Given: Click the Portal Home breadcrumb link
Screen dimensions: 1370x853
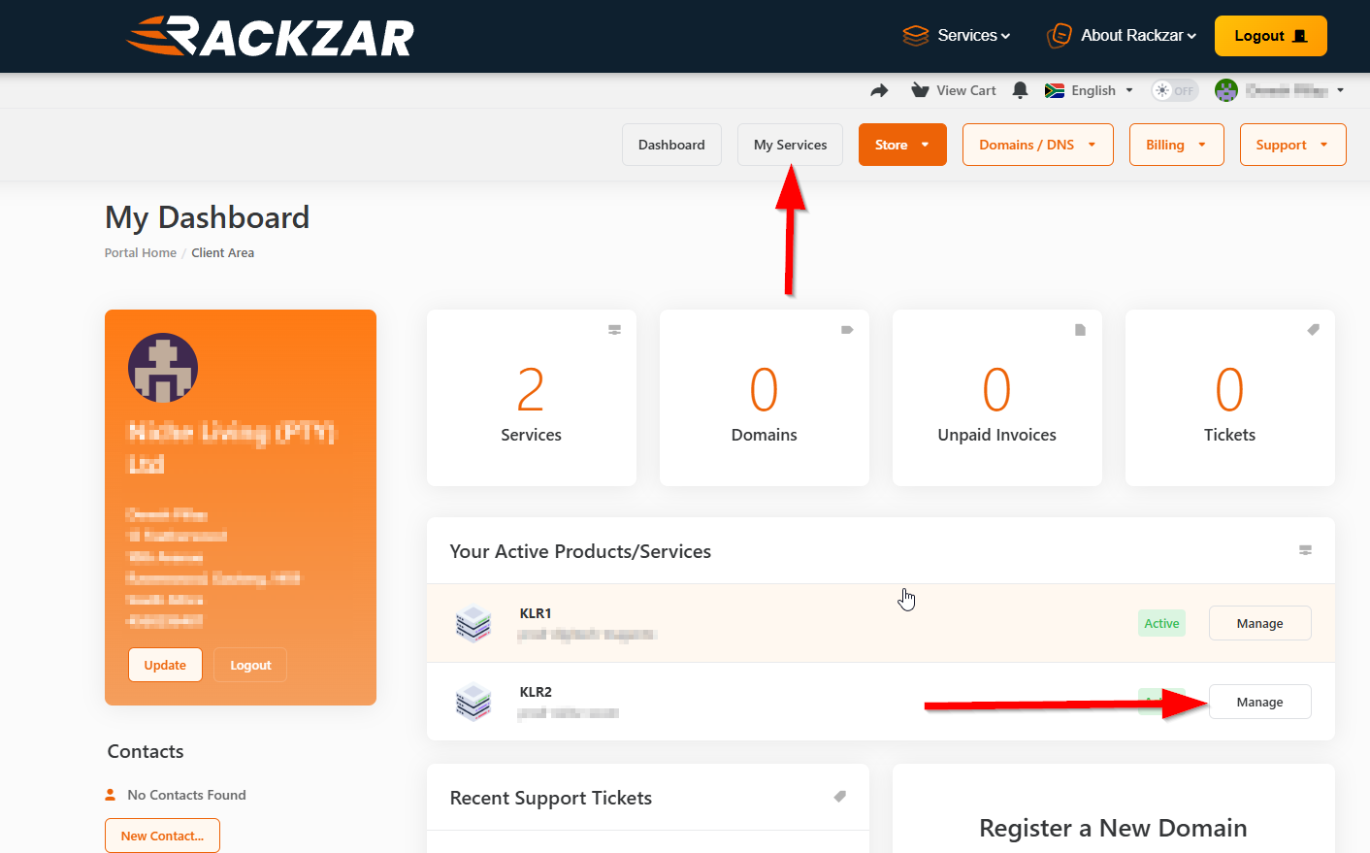Looking at the screenshot, I should click(141, 252).
